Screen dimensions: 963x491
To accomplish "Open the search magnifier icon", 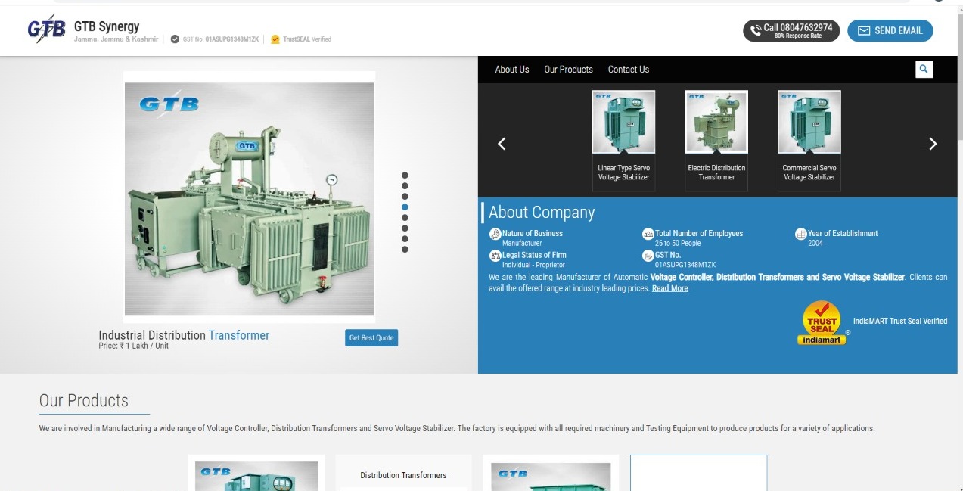I will tap(924, 69).
